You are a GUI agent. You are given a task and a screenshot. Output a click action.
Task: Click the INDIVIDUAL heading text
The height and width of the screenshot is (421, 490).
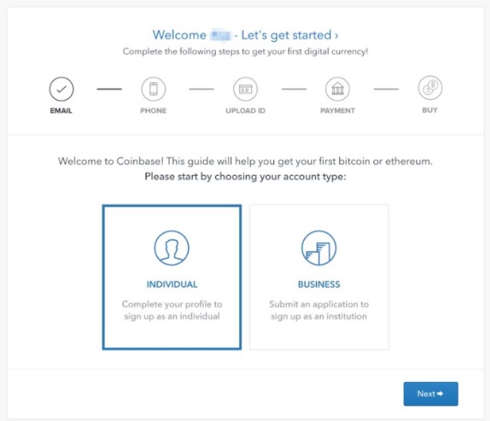[x=172, y=284]
